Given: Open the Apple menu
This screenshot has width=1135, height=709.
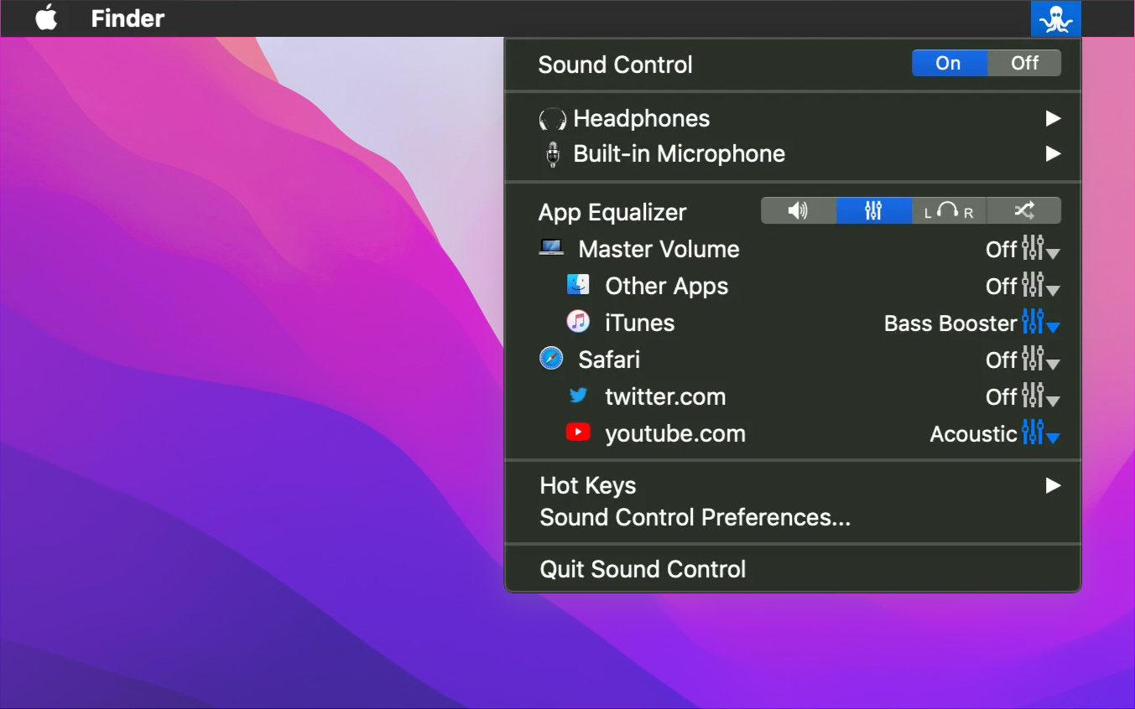Looking at the screenshot, I should [46, 18].
